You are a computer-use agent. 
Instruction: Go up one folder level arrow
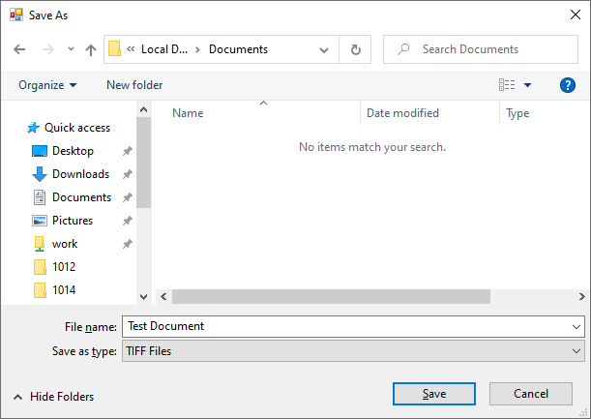[x=91, y=49]
